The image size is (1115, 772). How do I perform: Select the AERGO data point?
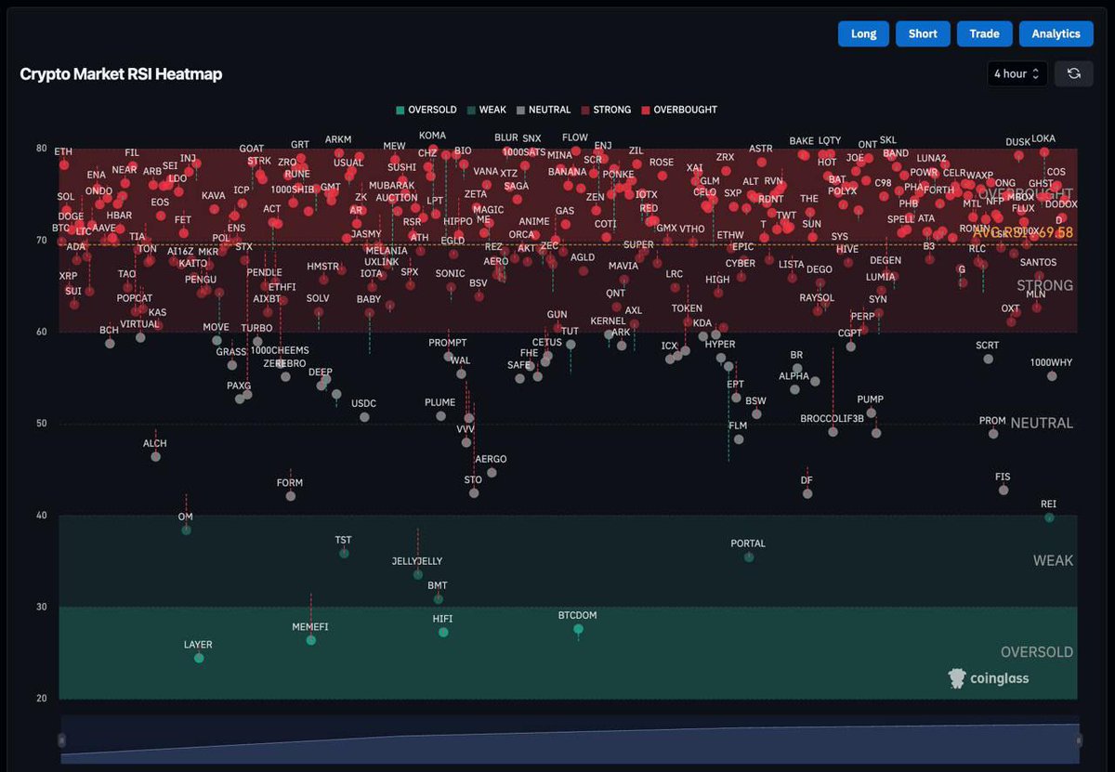point(492,472)
